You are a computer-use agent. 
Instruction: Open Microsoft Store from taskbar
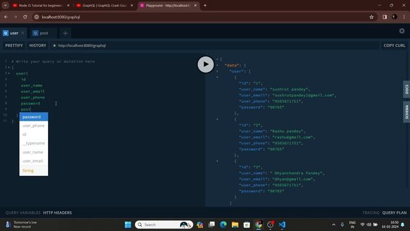tap(247, 225)
